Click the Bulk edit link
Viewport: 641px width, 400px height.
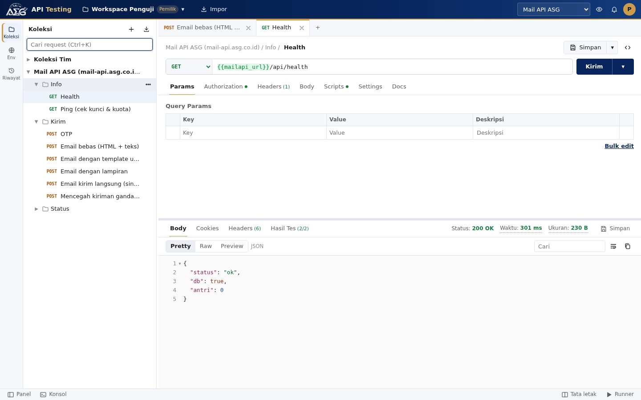pos(619,146)
